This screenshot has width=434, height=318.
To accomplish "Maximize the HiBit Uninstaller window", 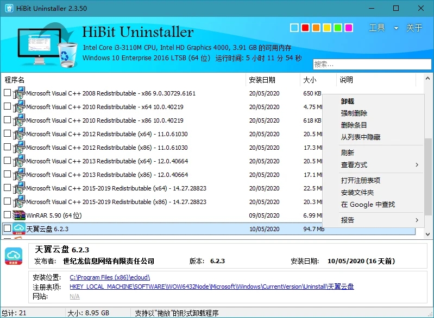I will (x=396, y=8).
